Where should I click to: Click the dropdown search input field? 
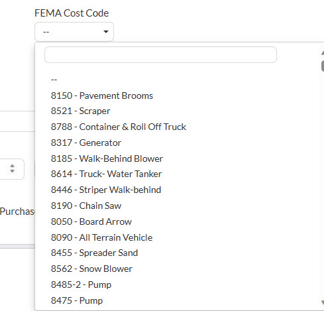160,54
